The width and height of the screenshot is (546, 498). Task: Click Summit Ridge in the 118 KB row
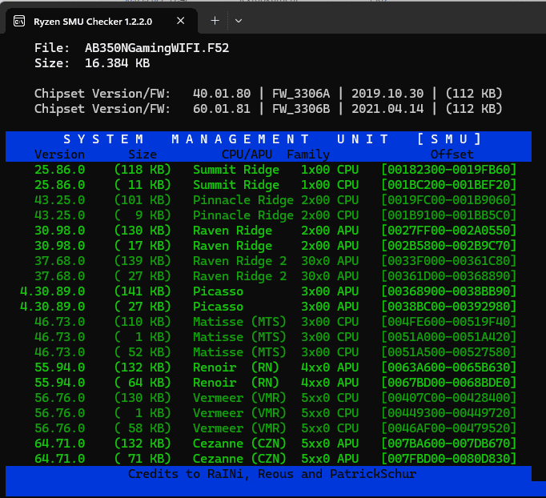[x=236, y=170]
